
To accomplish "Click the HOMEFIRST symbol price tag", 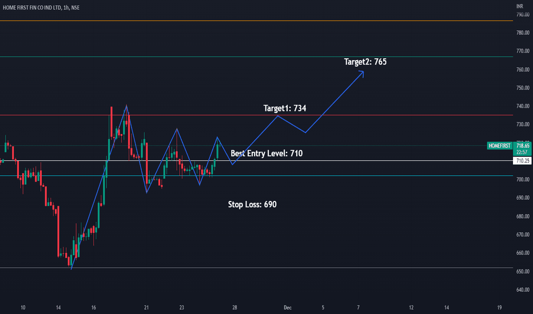I will (x=499, y=146).
